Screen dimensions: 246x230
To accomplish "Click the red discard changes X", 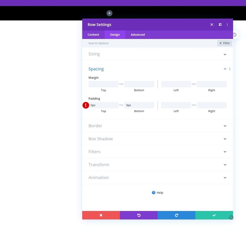I will coord(101,215).
